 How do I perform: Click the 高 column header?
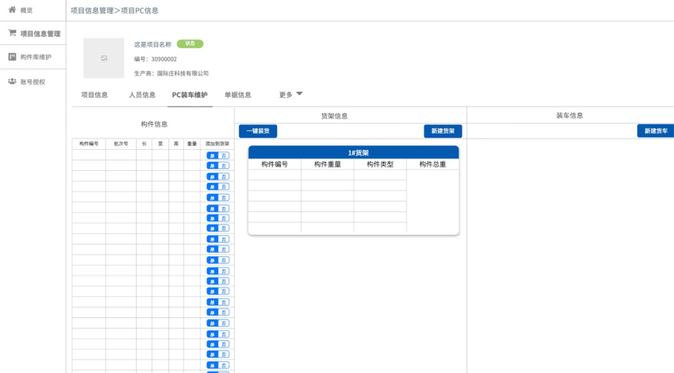176,144
